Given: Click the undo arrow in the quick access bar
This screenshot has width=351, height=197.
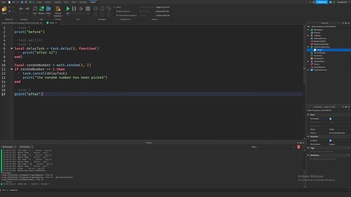Looking at the screenshot, I should [13, 2].
